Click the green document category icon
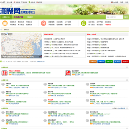This screenshot has height=129, width=129. tap(83, 23)
